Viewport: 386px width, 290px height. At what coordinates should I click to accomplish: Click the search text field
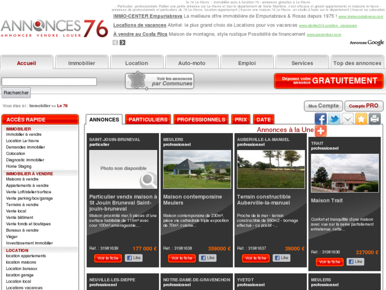49,82
